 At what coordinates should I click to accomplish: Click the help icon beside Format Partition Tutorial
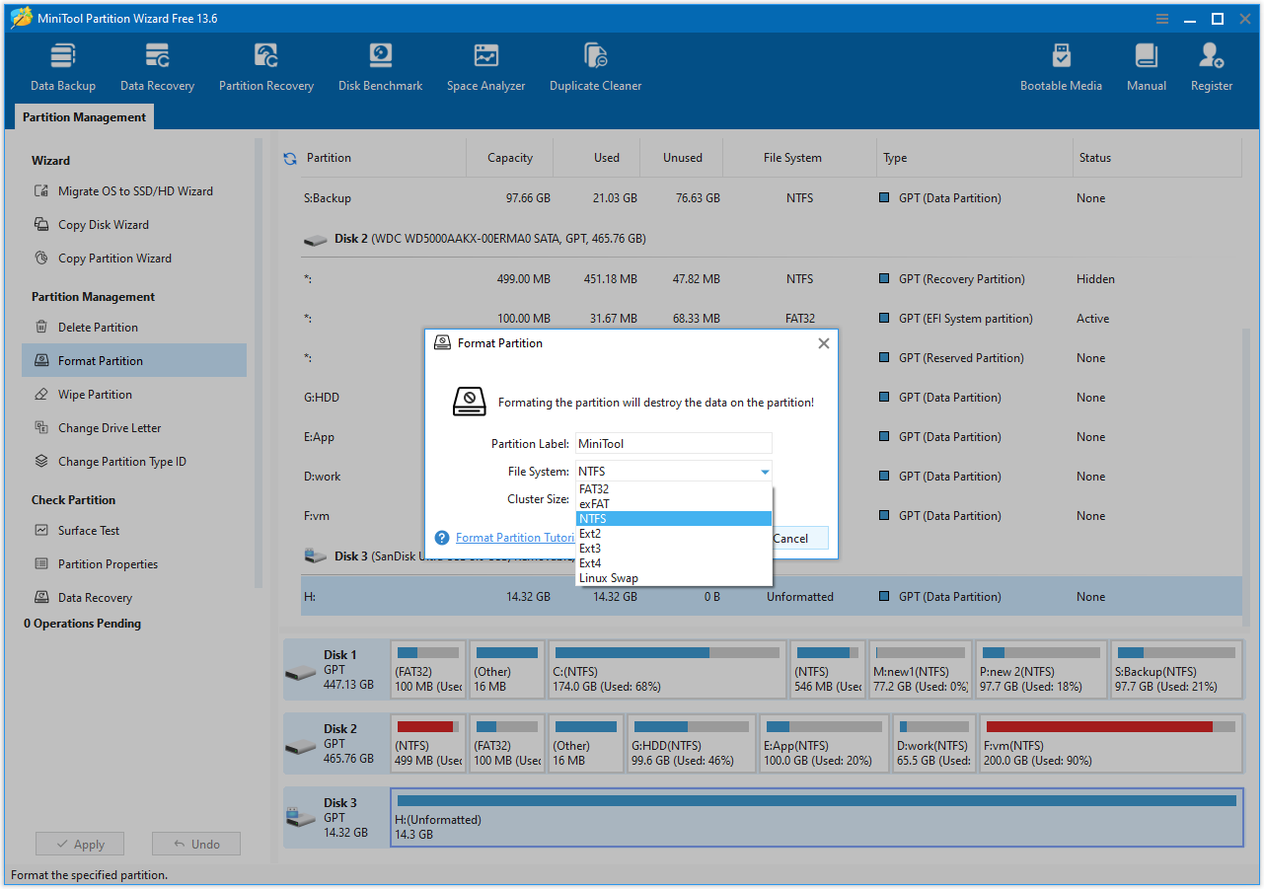pyautogui.click(x=442, y=538)
